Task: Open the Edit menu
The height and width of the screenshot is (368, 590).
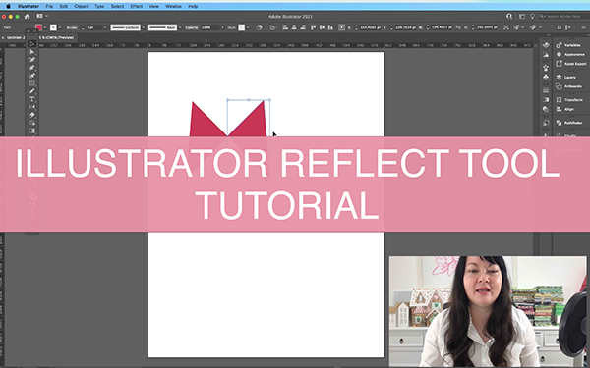Action: pos(64,7)
